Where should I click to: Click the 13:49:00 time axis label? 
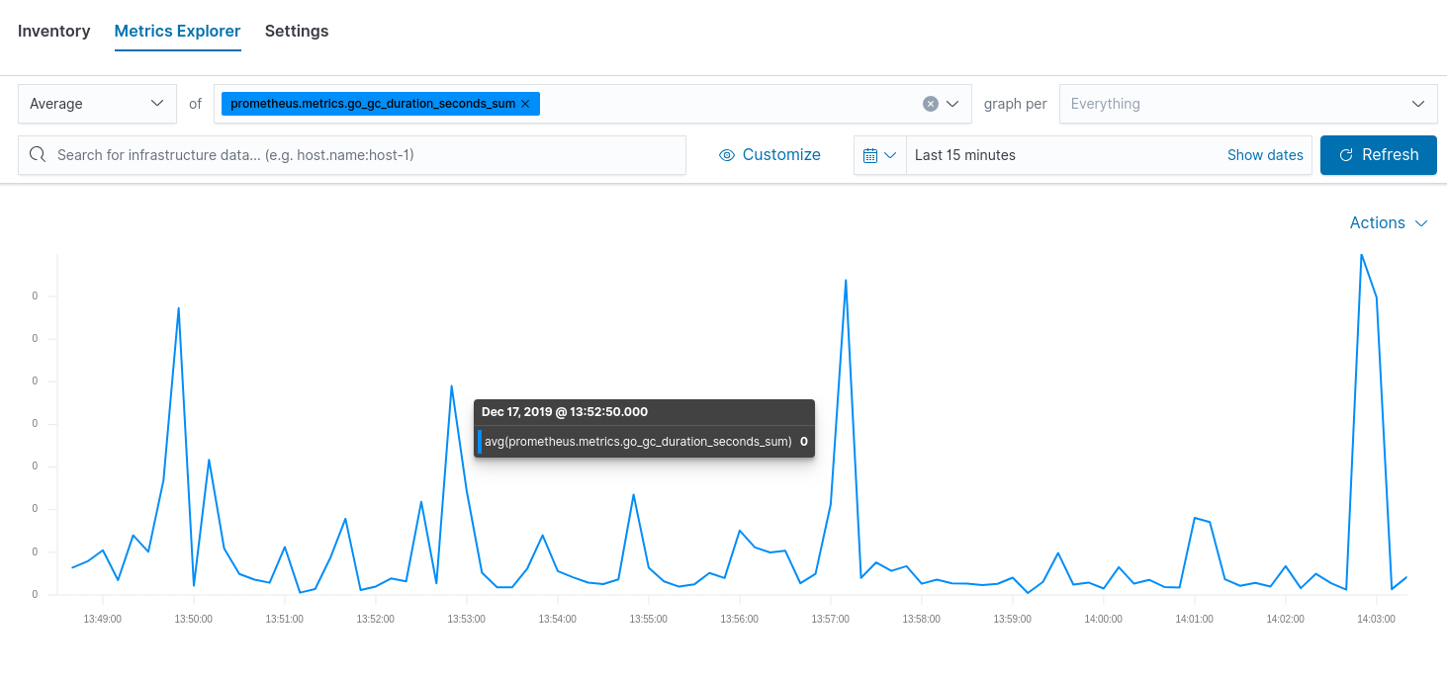[x=103, y=619]
